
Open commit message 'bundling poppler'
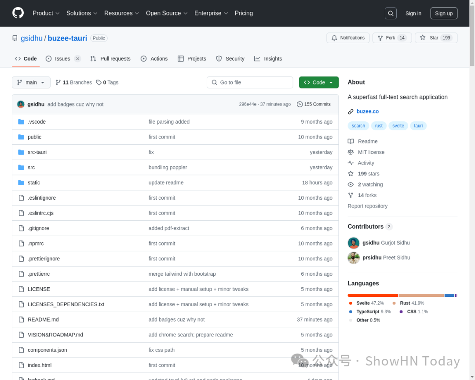coord(168,167)
